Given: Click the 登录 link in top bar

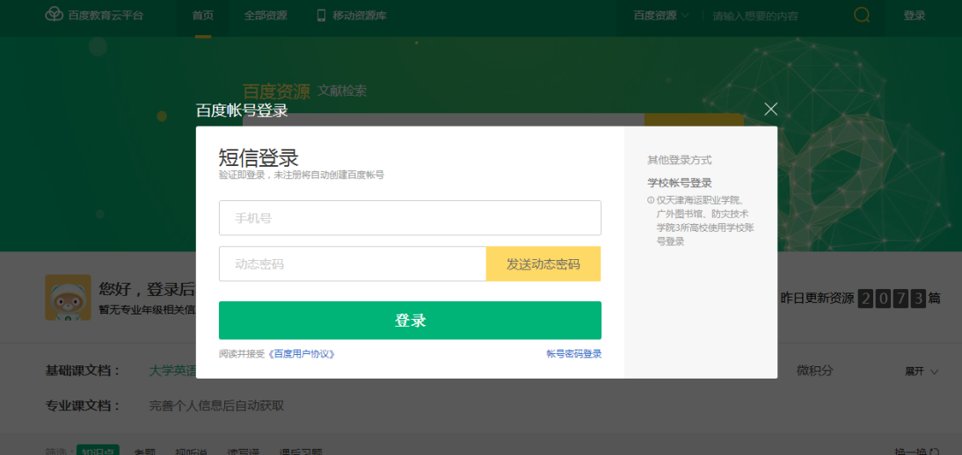Looking at the screenshot, I should coord(915,16).
